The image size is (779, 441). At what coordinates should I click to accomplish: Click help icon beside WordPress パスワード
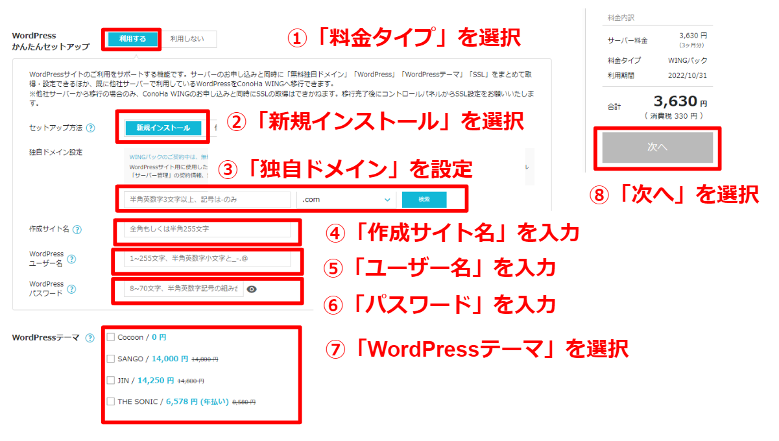coord(71,289)
